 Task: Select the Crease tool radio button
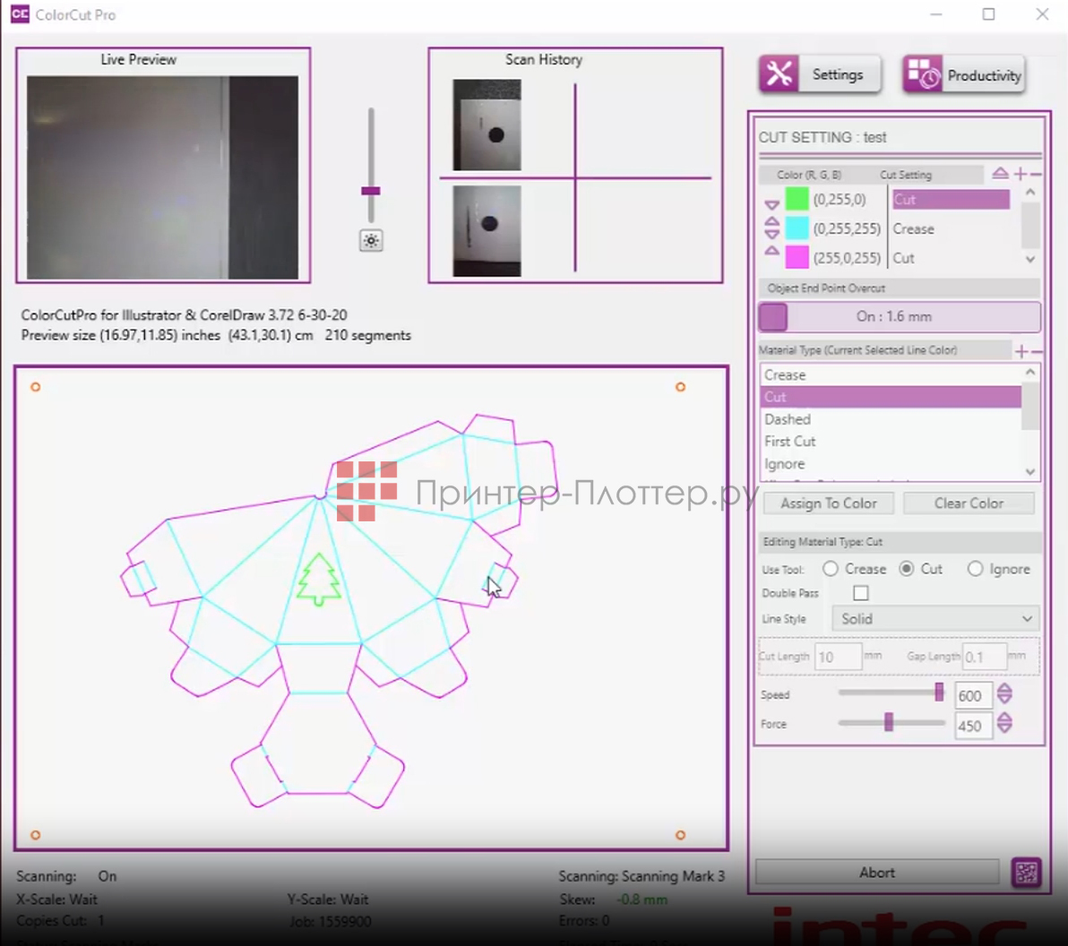tap(831, 569)
